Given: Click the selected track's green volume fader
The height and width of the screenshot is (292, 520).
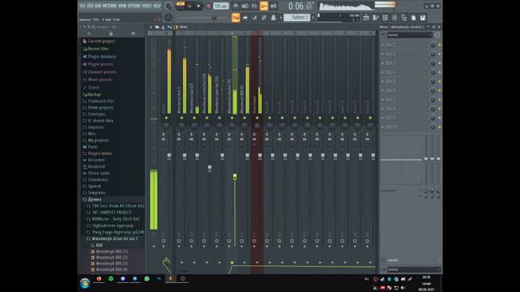Looking at the screenshot, I should pyautogui.click(x=235, y=177).
